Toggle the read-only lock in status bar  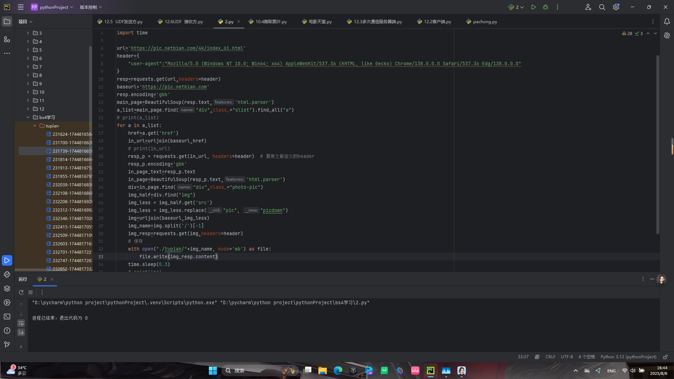(x=665, y=357)
